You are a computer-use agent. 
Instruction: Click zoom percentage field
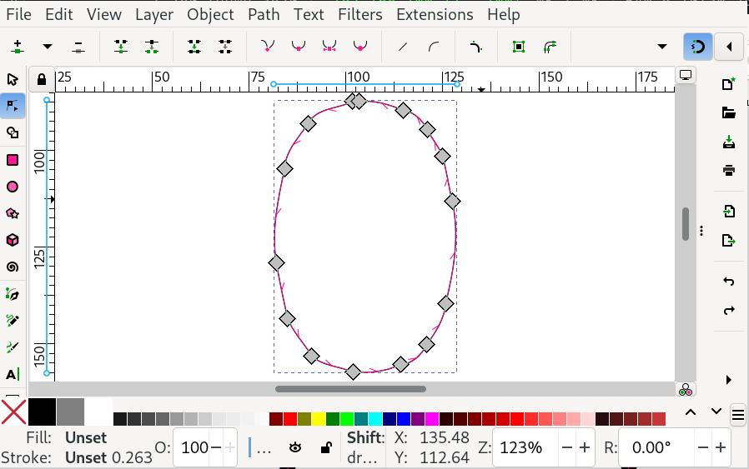525,447
